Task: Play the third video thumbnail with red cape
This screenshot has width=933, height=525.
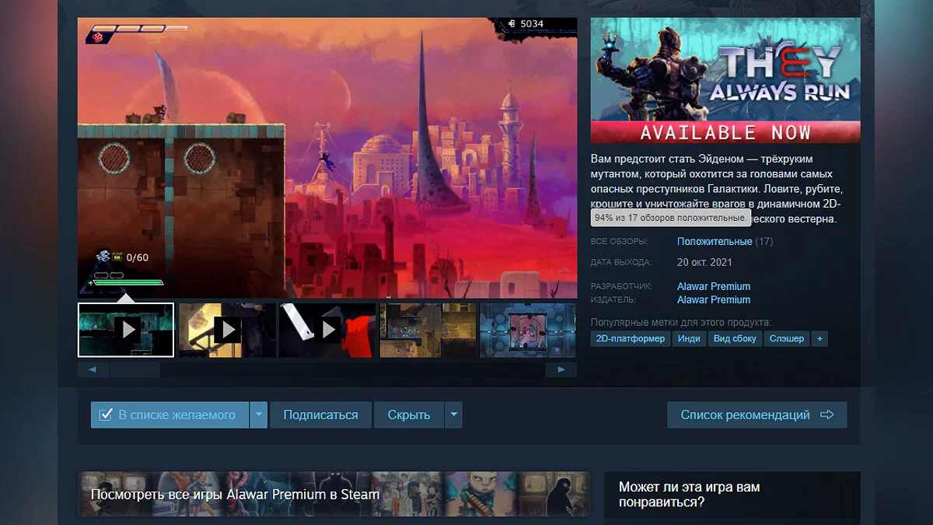Action: tap(327, 330)
